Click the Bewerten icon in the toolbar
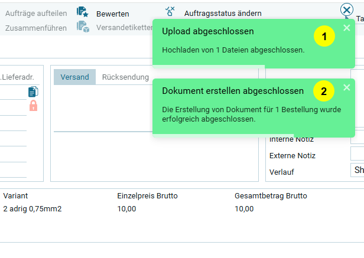The width and height of the screenshot is (364, 258). tap(82, 12)
